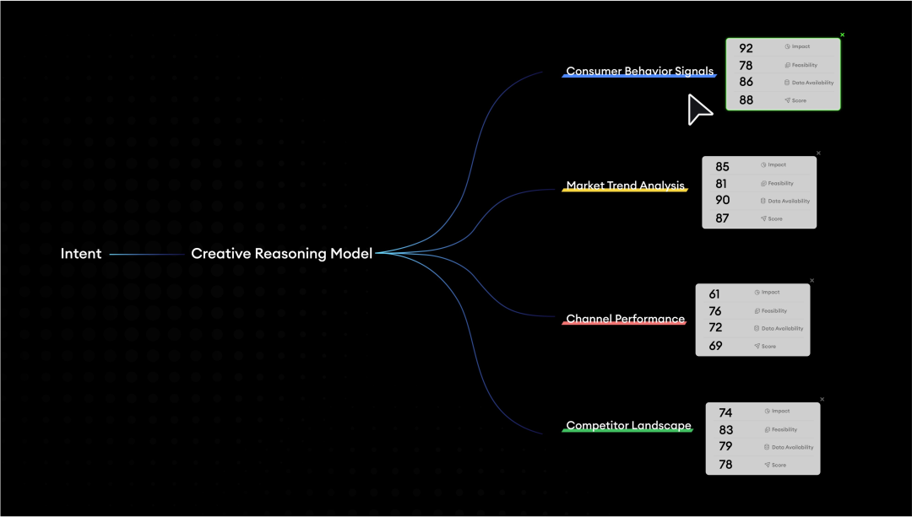
Task: Click the Creative Reasoning Model node
Action: pos(281,254)
